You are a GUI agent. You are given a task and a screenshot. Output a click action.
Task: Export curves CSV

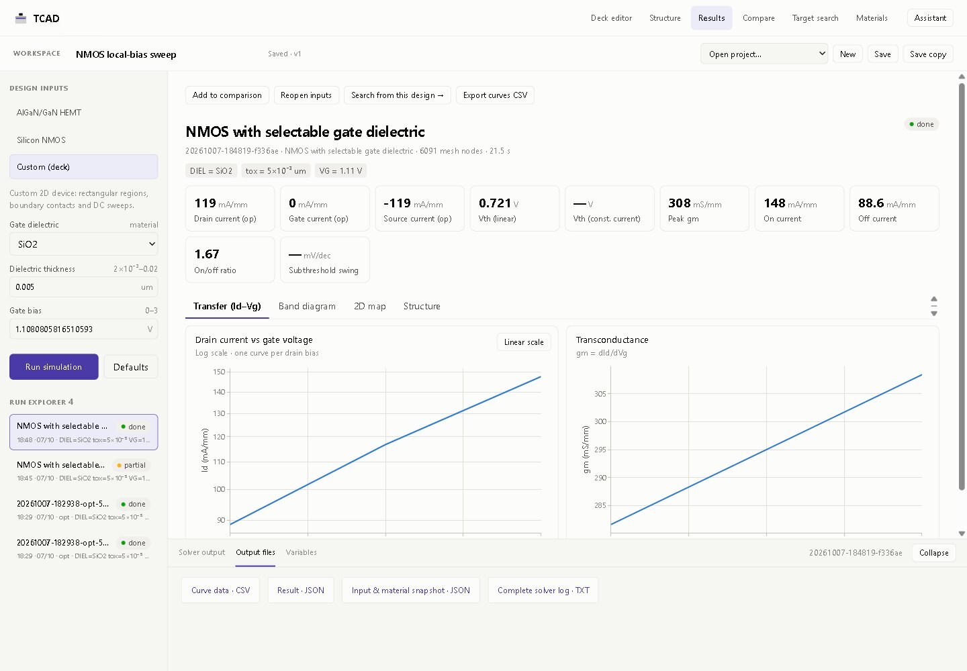pos(495,95)
